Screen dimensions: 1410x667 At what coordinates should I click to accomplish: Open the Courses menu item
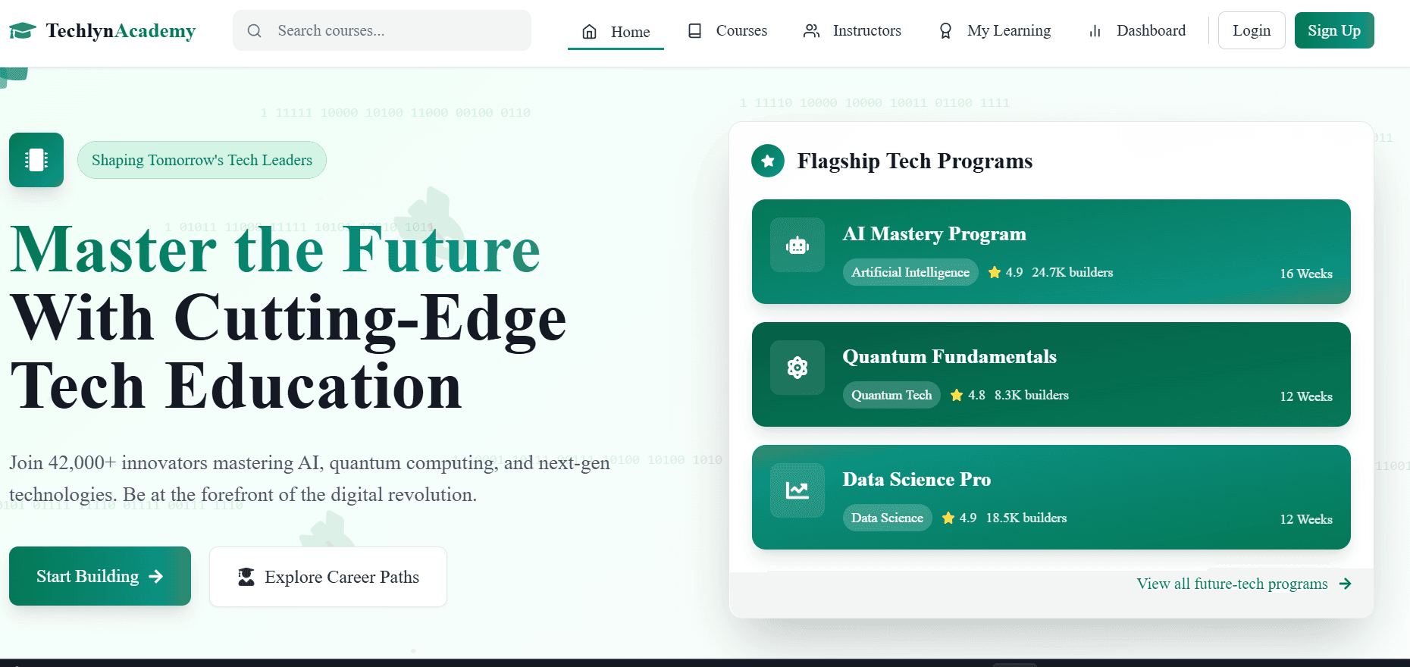point(728,30)
